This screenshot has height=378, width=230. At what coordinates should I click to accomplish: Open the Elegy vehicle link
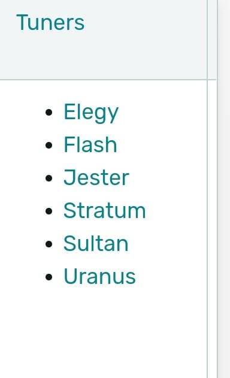tap(91, 113)
